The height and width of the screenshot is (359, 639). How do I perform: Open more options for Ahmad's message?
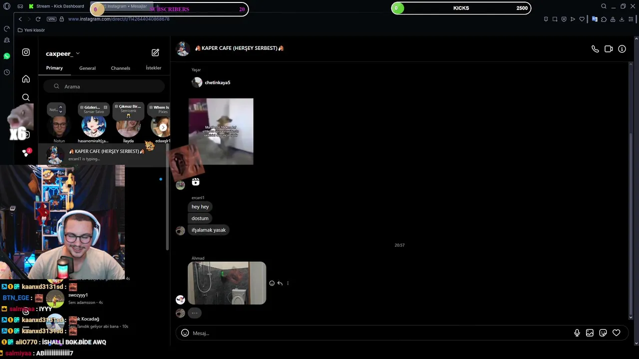click(x=288, y=283)
